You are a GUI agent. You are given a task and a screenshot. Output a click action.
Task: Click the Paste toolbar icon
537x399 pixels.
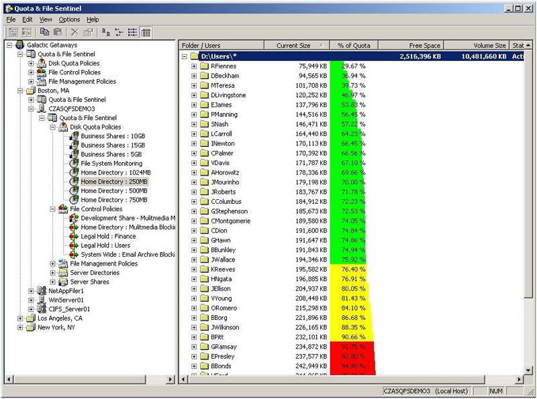(58, 32)
